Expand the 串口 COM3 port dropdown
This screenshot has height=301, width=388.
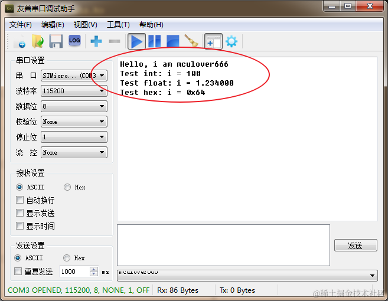[74, 76]
